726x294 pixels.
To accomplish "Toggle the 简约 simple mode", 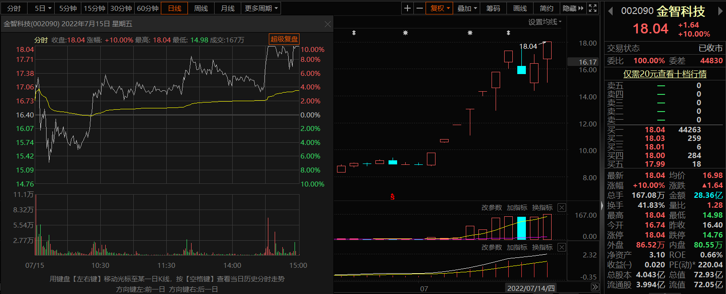I will pos(546,8).
